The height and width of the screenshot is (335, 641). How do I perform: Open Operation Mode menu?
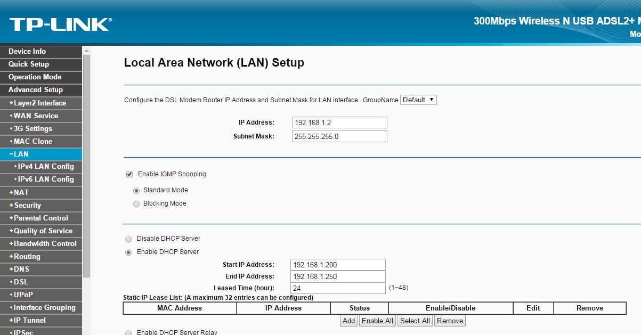point(41,77)
